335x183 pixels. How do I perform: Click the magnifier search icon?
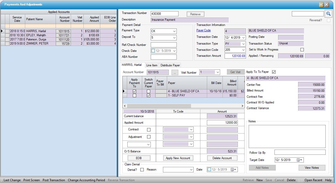(328, 14)
